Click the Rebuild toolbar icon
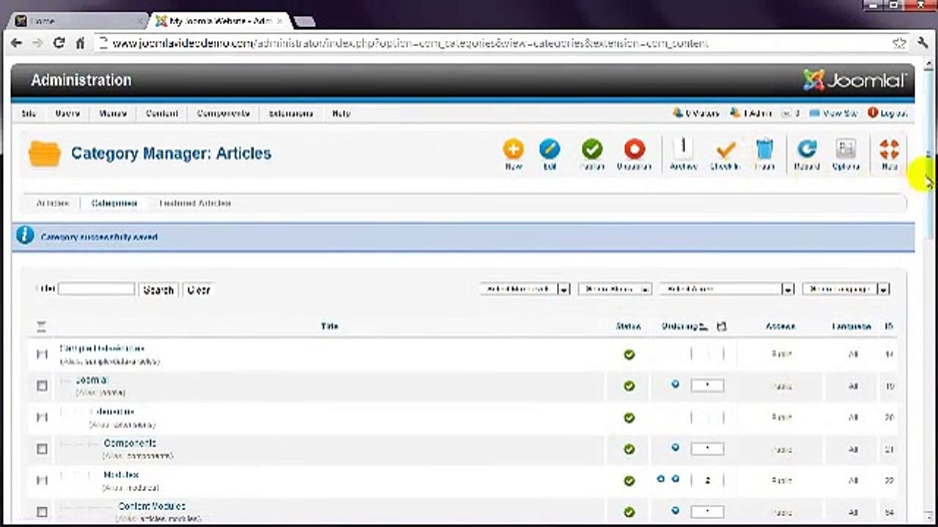 [x=807, y=149]
